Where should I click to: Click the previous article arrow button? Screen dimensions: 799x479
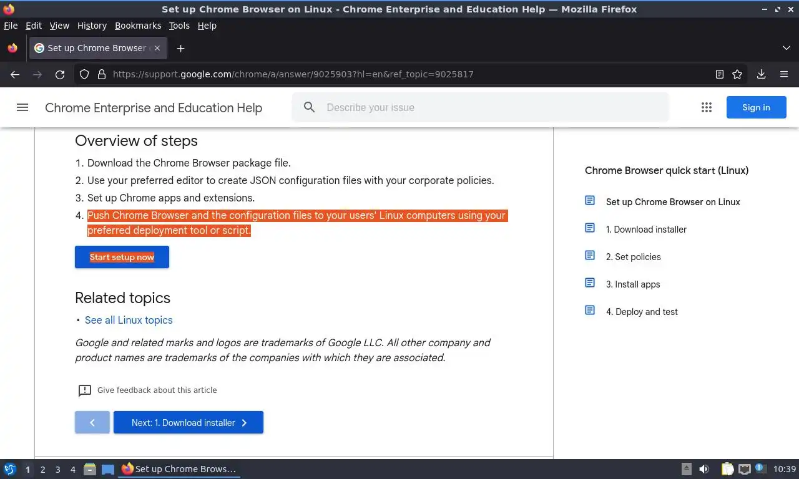pos(92,422)
